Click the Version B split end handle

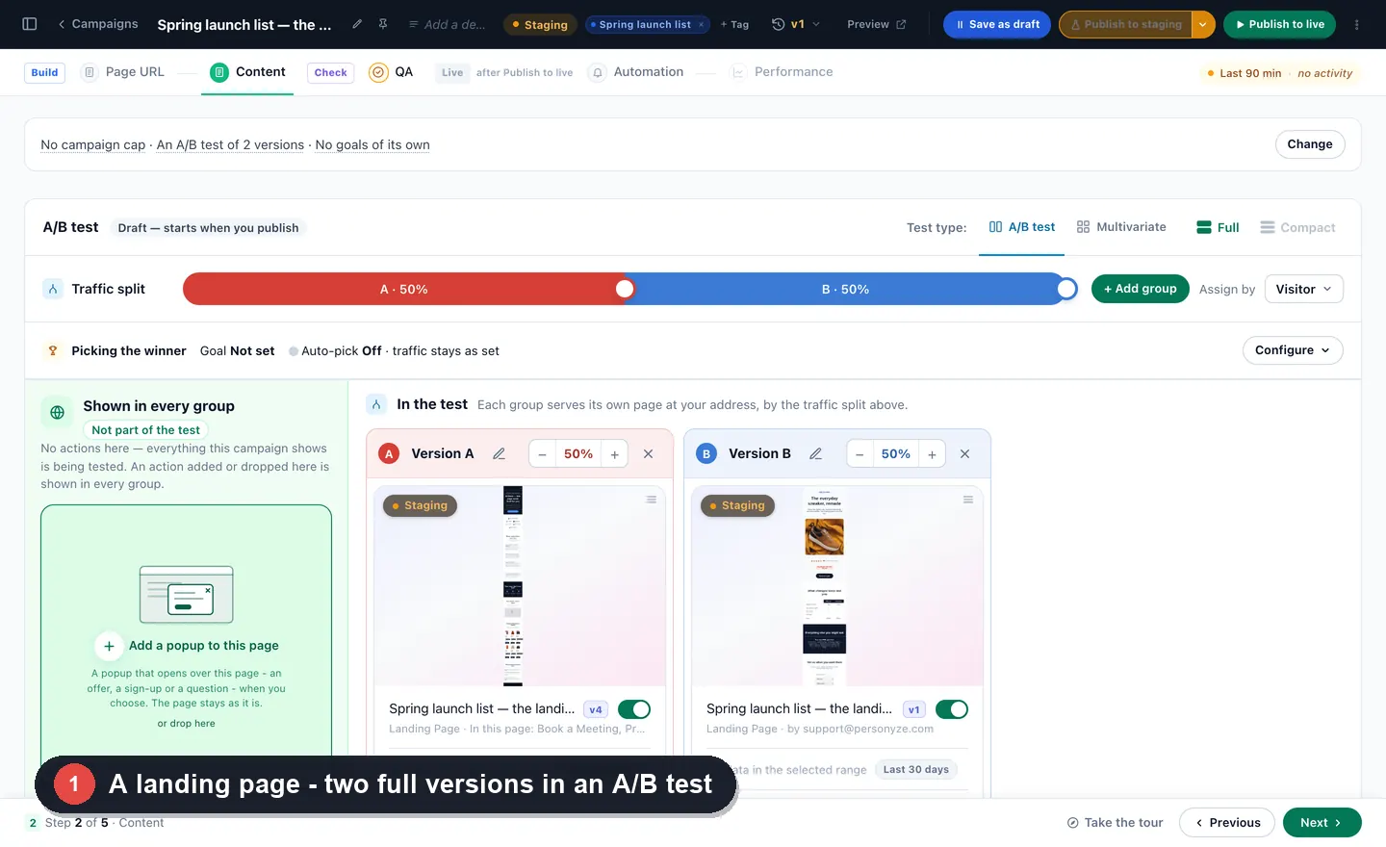(1066, 289)
